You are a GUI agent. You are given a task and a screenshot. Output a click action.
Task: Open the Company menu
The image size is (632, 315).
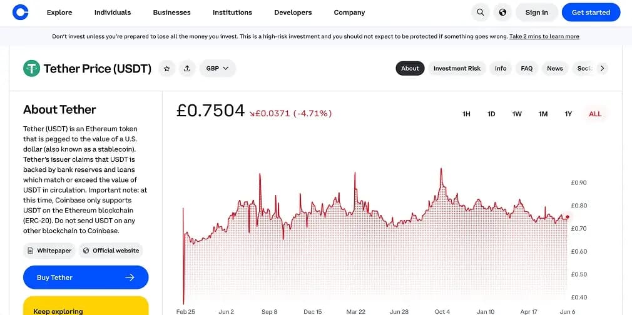click(x=349, y=12)
